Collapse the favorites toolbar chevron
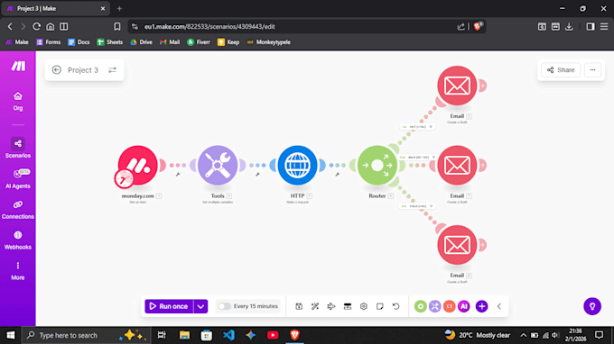 pyautogui.click(x=499, y=306)
